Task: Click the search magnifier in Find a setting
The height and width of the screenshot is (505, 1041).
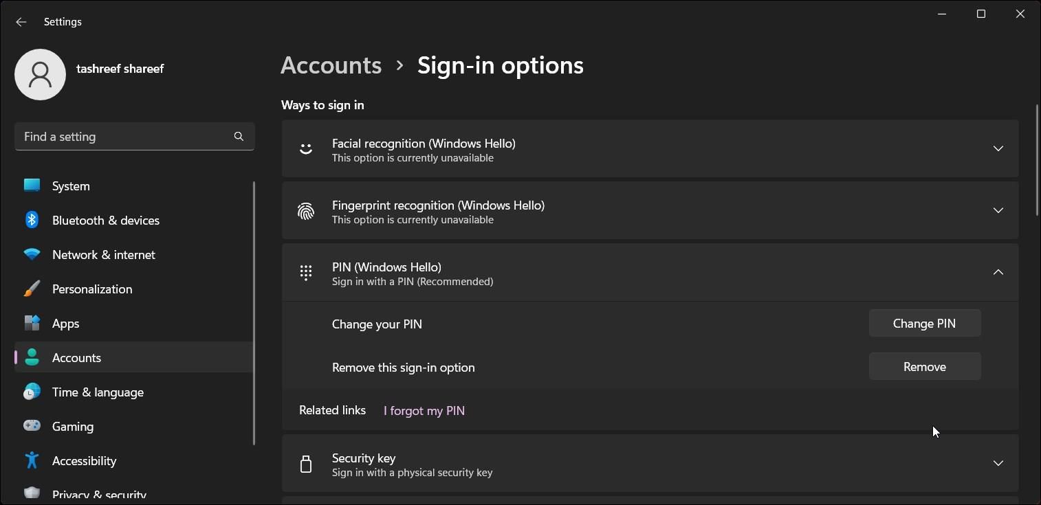Action: coord(238,136)
